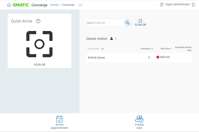The image size is (199, 132).
Task: Click the home icon in the header
Action: (x=9, y=5)
